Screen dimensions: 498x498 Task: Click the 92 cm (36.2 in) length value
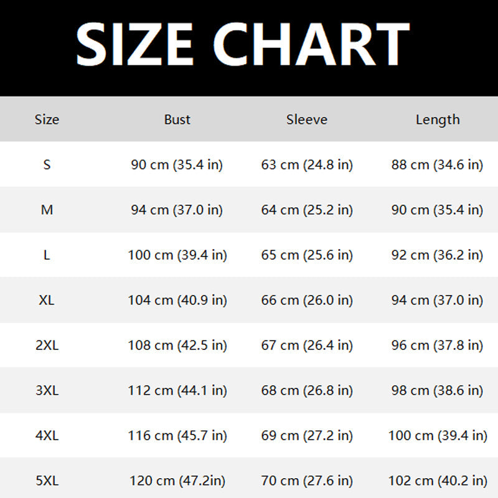pyautogui.click(x=437, y=255)
